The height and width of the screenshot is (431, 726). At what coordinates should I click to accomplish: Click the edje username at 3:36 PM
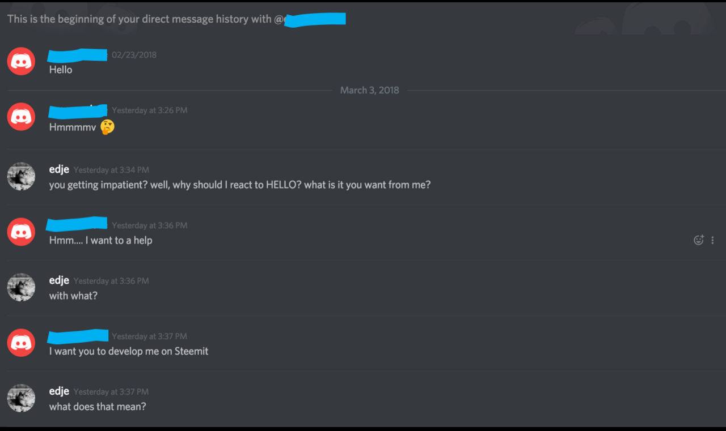click(x=59, y=280)
